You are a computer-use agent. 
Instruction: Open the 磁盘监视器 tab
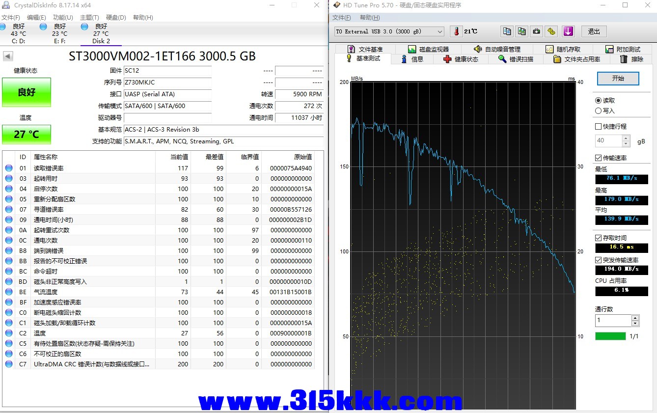[x=428, y=49]
